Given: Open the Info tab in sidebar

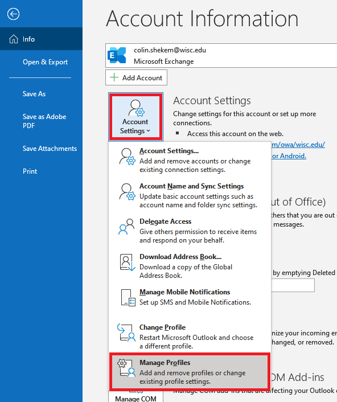Looking at the screenshot, I should [41, 39].
